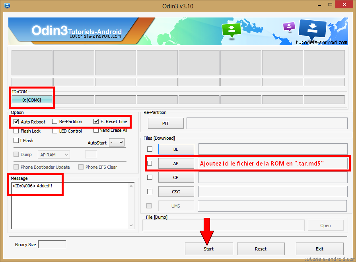Select the 0:[COM6] port indicator
Screen dimensions: 356x262
click(32, 100)
